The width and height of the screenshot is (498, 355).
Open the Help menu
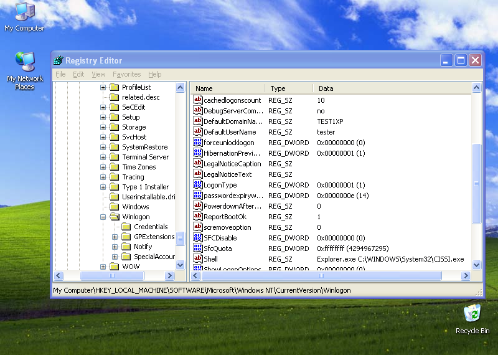[x=154, y=74]
